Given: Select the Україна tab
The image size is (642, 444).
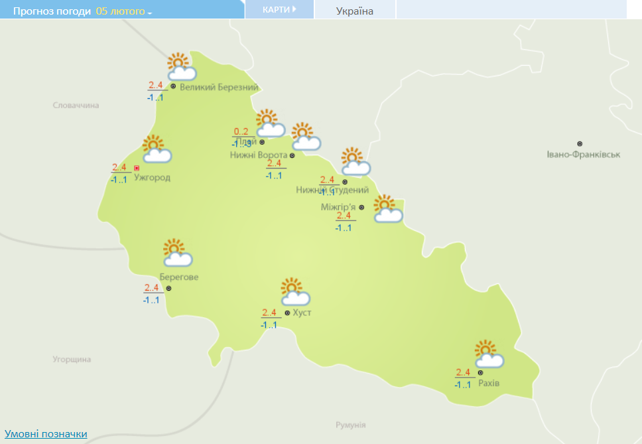Looking at the screenshot, I should click(x=355, y=11).
